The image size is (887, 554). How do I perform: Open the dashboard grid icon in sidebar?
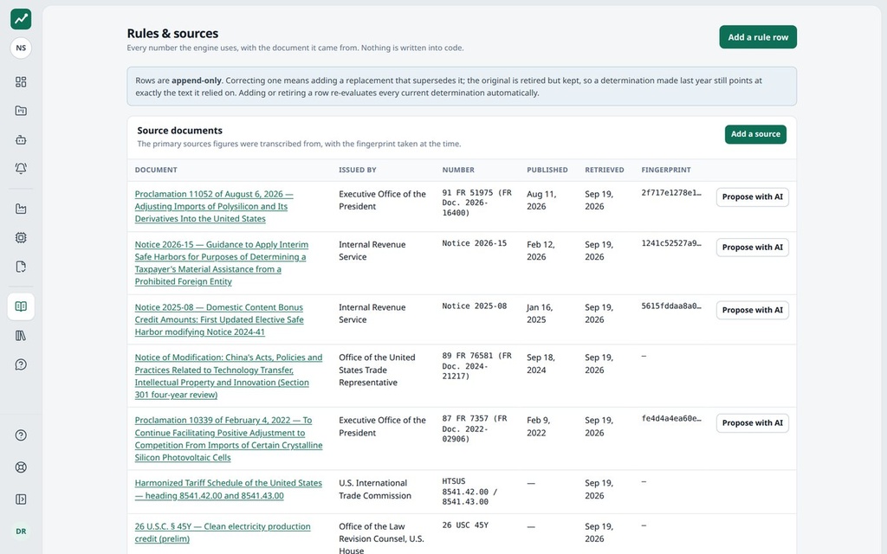(x=21, y=82)
